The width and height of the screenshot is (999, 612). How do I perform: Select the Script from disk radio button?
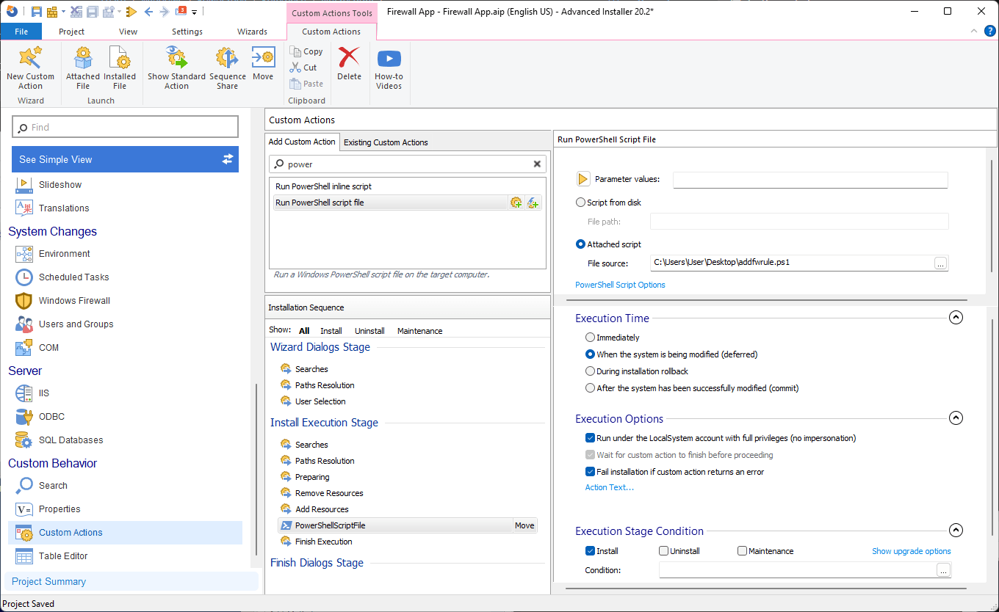(x=582, y=203)
